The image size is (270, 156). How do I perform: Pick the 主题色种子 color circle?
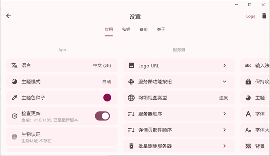pos(107,98)
